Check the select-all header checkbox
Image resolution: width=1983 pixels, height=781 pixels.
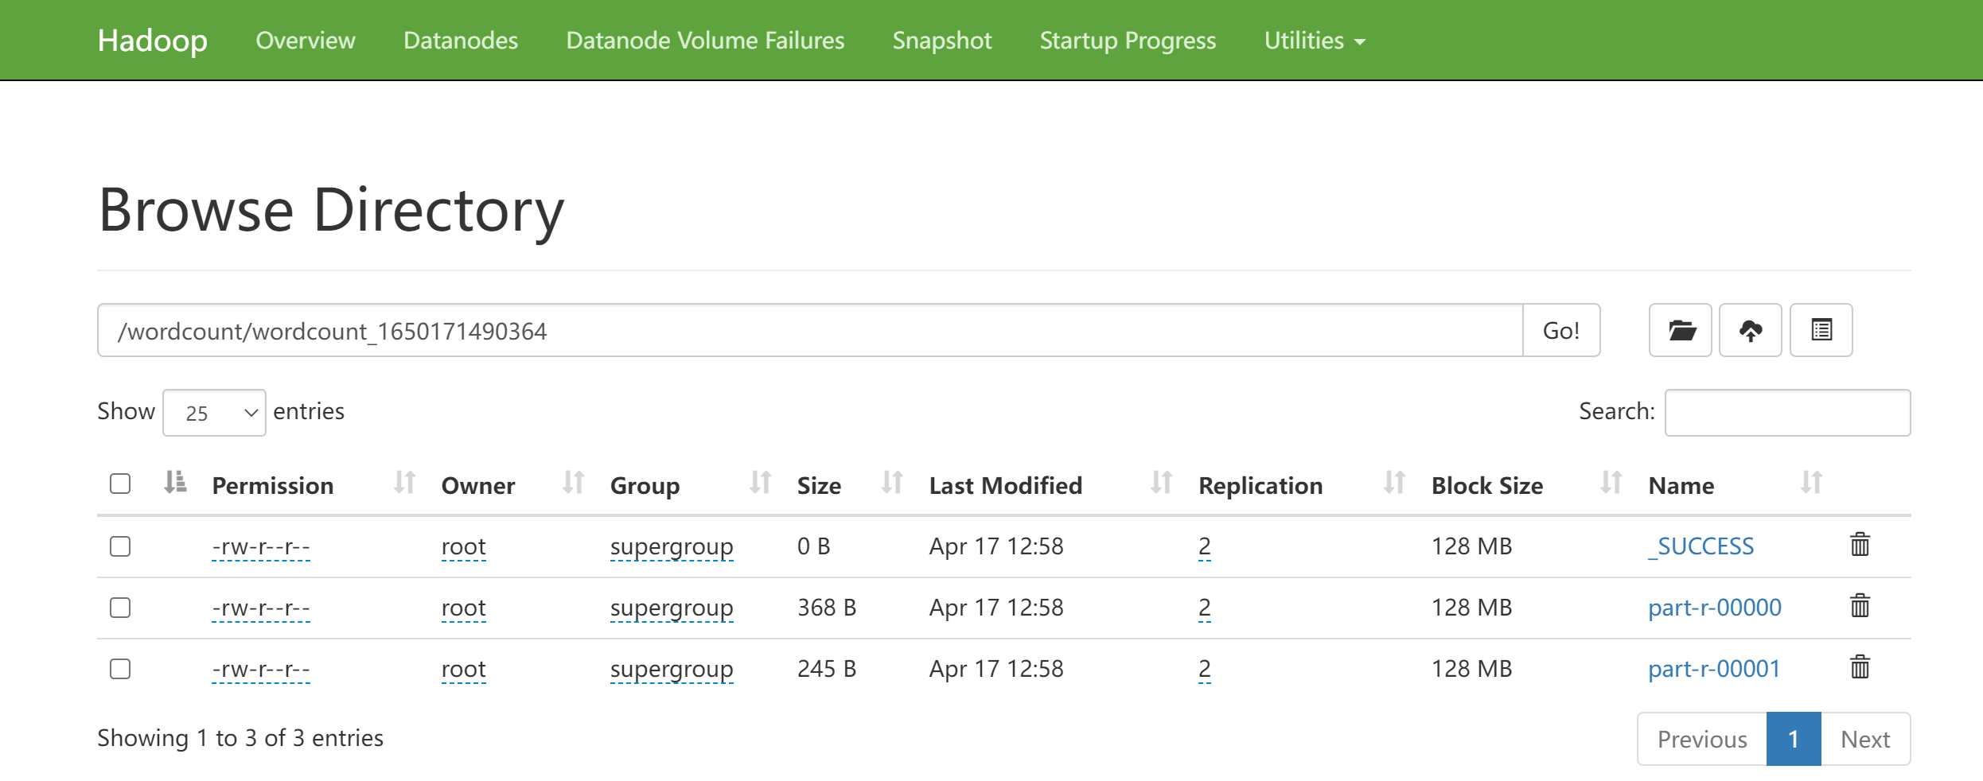[x=120, y=484]
